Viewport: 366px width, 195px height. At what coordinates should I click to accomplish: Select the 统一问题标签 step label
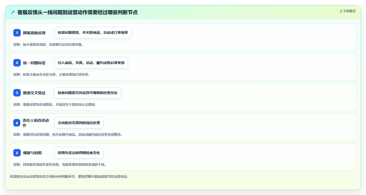(x=34, y=63)
